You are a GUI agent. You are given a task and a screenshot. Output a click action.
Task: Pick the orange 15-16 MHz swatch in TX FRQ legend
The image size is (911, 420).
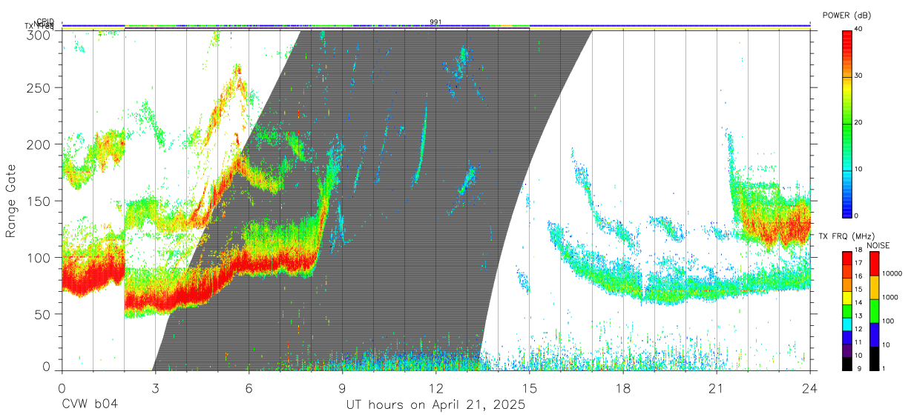[x=847, y=284]
